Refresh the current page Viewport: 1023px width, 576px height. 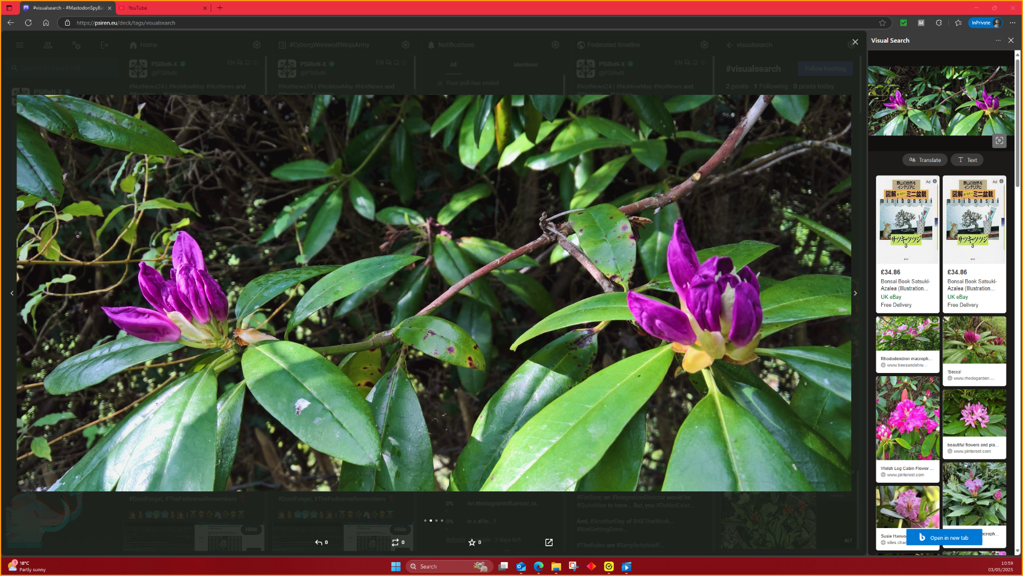point(28,23)
